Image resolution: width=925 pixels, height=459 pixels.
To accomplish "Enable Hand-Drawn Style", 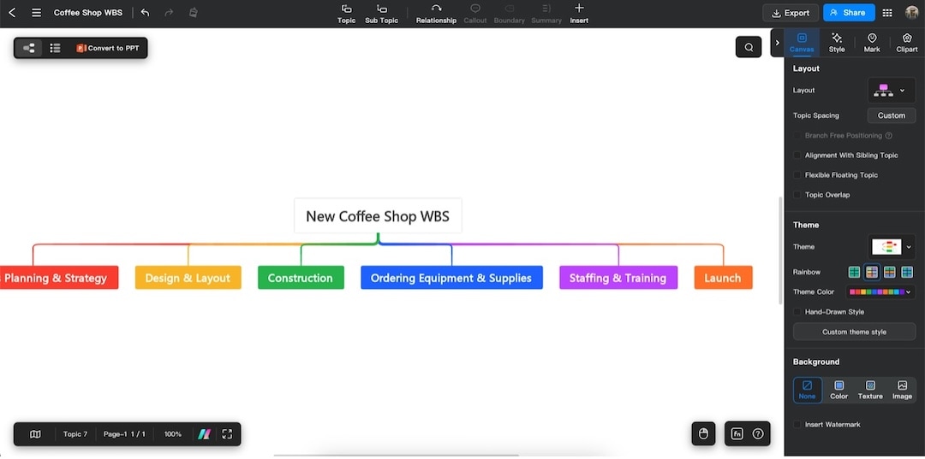I will click(x=797, y=312).
